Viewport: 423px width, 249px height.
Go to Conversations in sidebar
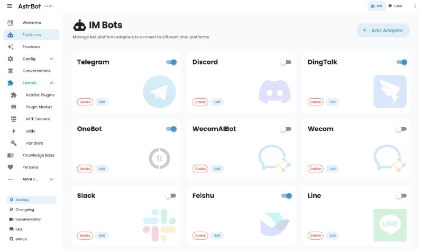point(32,71)
